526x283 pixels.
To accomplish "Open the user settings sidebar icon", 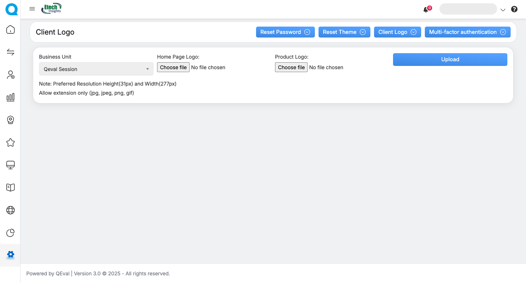I will click(x=11, y=75).
